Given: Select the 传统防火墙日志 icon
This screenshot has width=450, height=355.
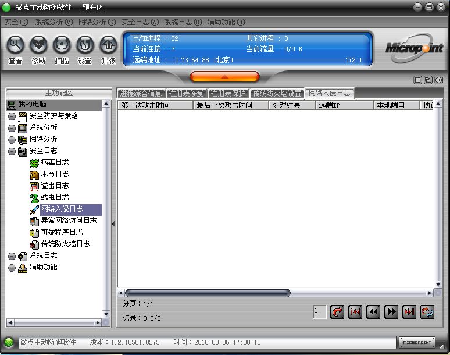Looking at the screenshot, I should pyautogui.click(x=34, y=244).
